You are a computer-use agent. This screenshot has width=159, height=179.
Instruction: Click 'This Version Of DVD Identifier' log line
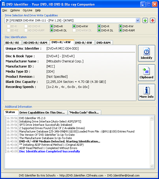pyautogui.click(x=47, y=135)
